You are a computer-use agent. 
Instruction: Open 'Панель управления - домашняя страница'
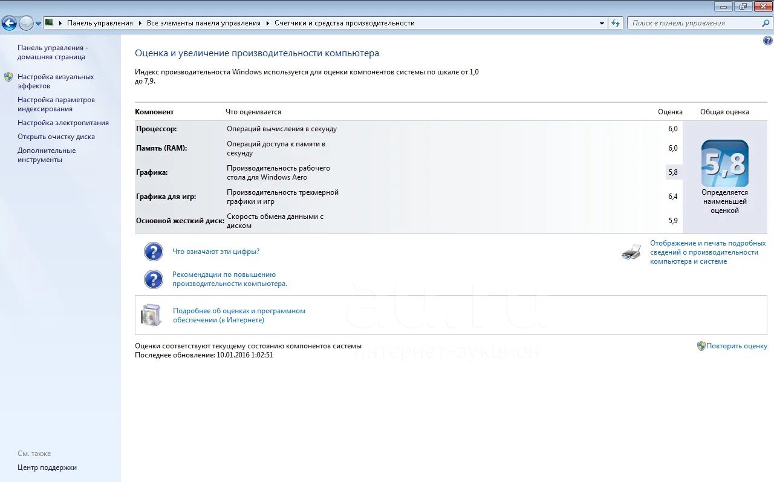pyautogui.click(x=53, y=52)
